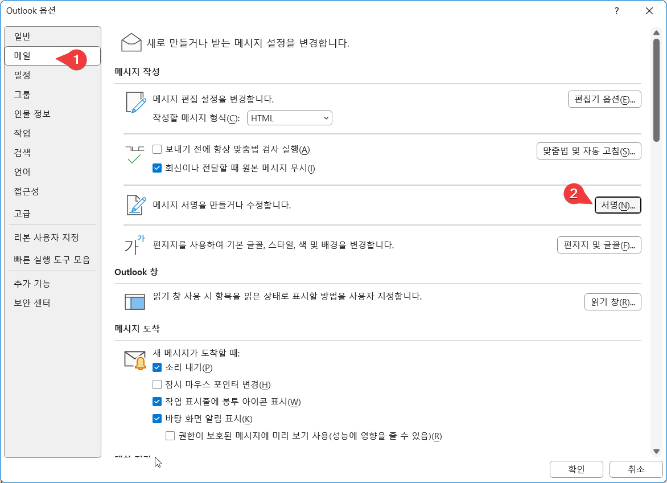Open 편지지 및 글꼴 button
Image resolution: width=667 pixels, height=483 pixels.
pos(599,245)
